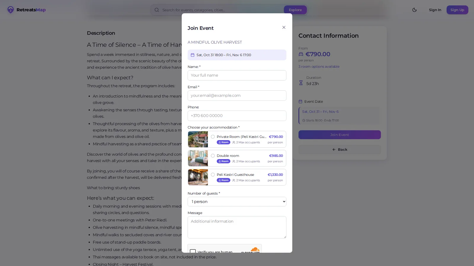
Task: Click the Private Room thumbnail image
Action: click(198, 139)
